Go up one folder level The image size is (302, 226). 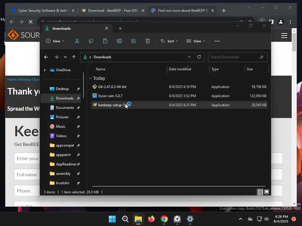[x=74, y=57]
